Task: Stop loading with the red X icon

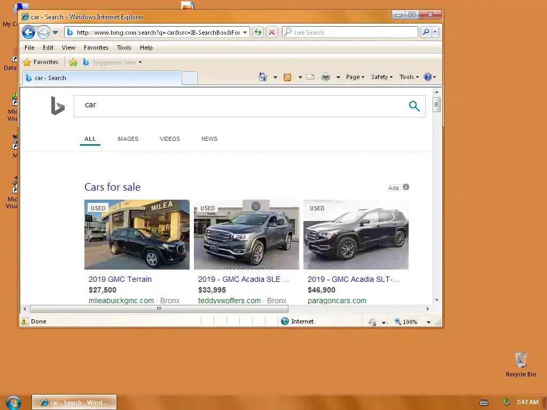Action: click(272, 33)
